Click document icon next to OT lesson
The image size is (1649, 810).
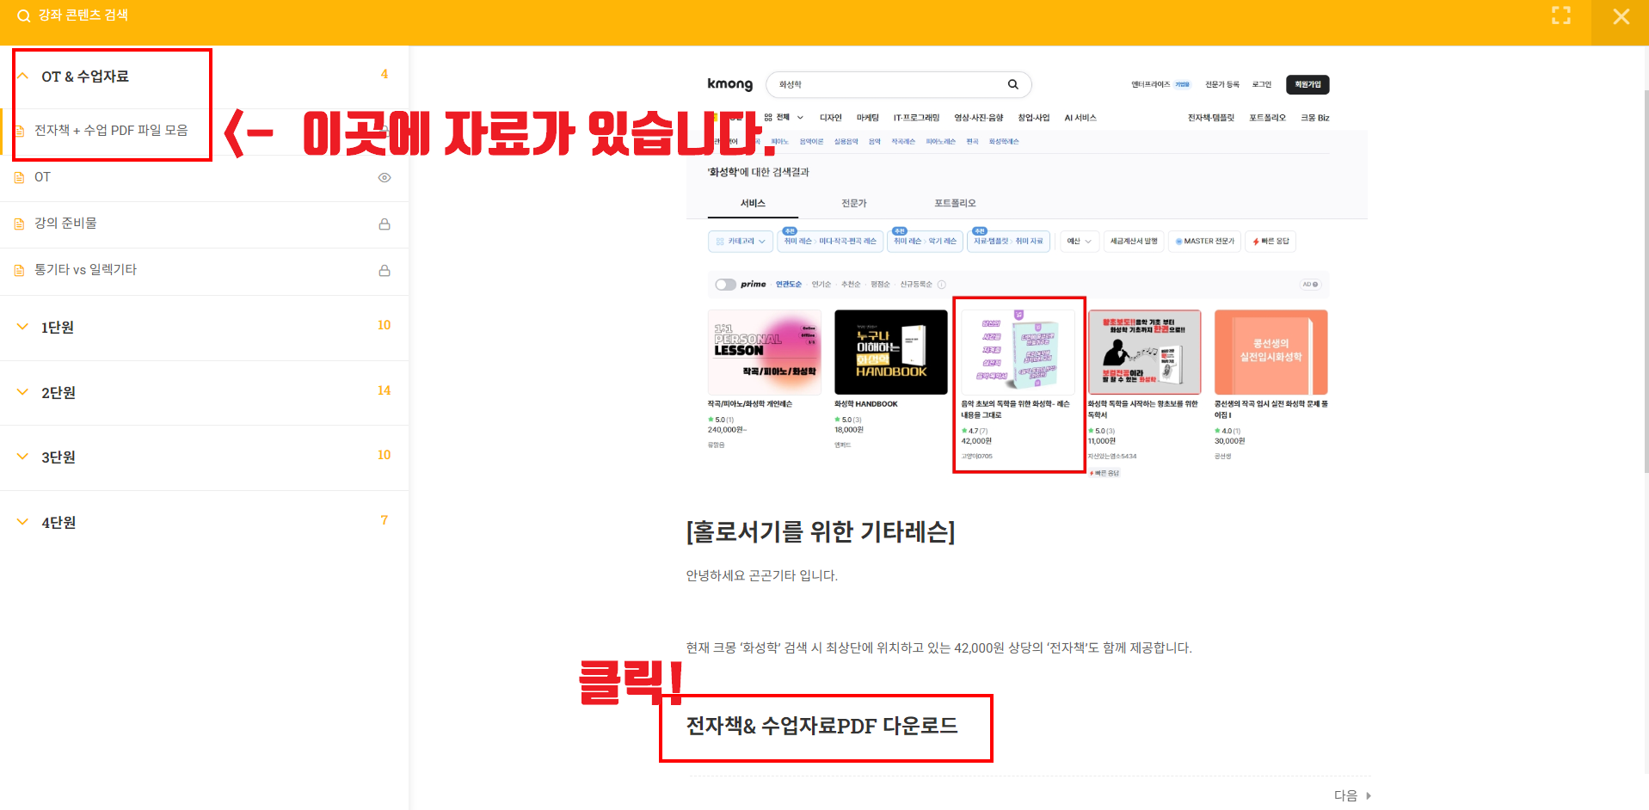click(20, 177)
